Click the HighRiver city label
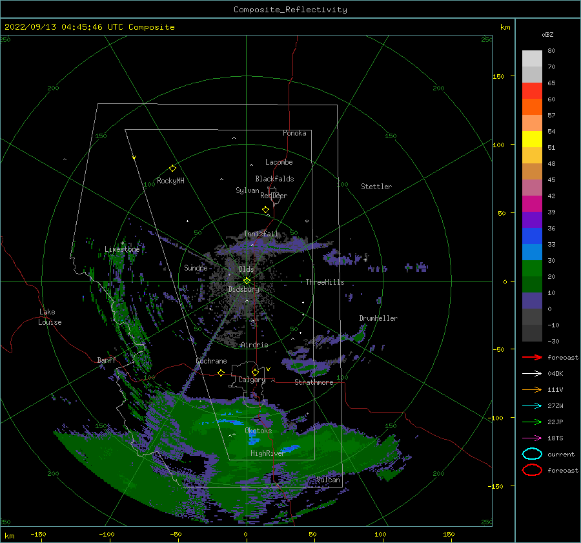 tap(267, 453)
